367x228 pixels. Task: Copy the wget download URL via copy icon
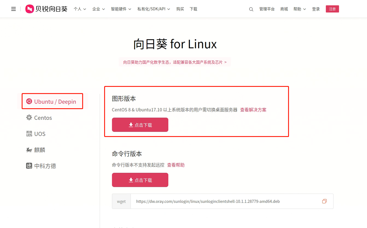coord(324,201)
